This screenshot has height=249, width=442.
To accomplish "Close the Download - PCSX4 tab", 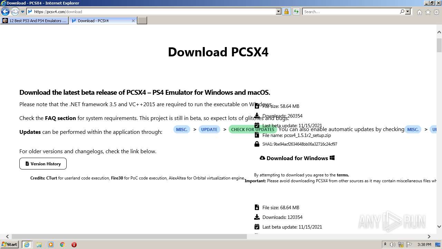I will click(133, 21).
